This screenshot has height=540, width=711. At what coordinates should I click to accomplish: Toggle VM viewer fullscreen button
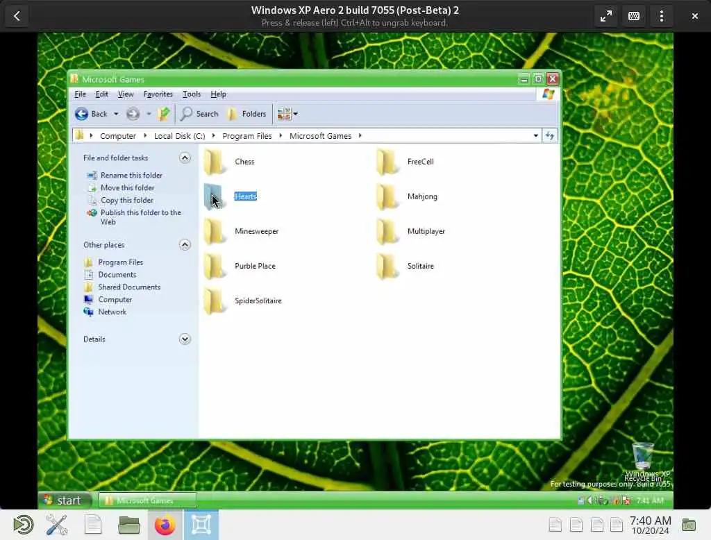coord(606,17)
